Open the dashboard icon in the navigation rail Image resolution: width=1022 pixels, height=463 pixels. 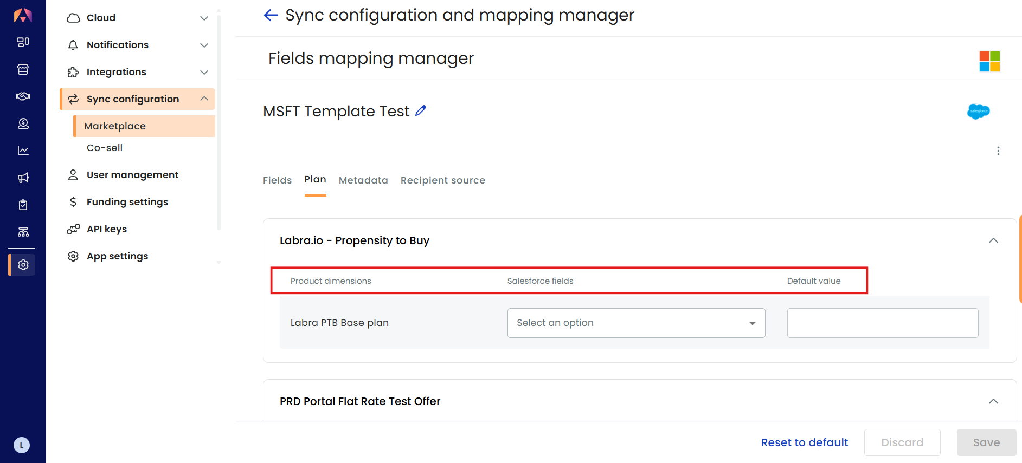click(23, 42)
